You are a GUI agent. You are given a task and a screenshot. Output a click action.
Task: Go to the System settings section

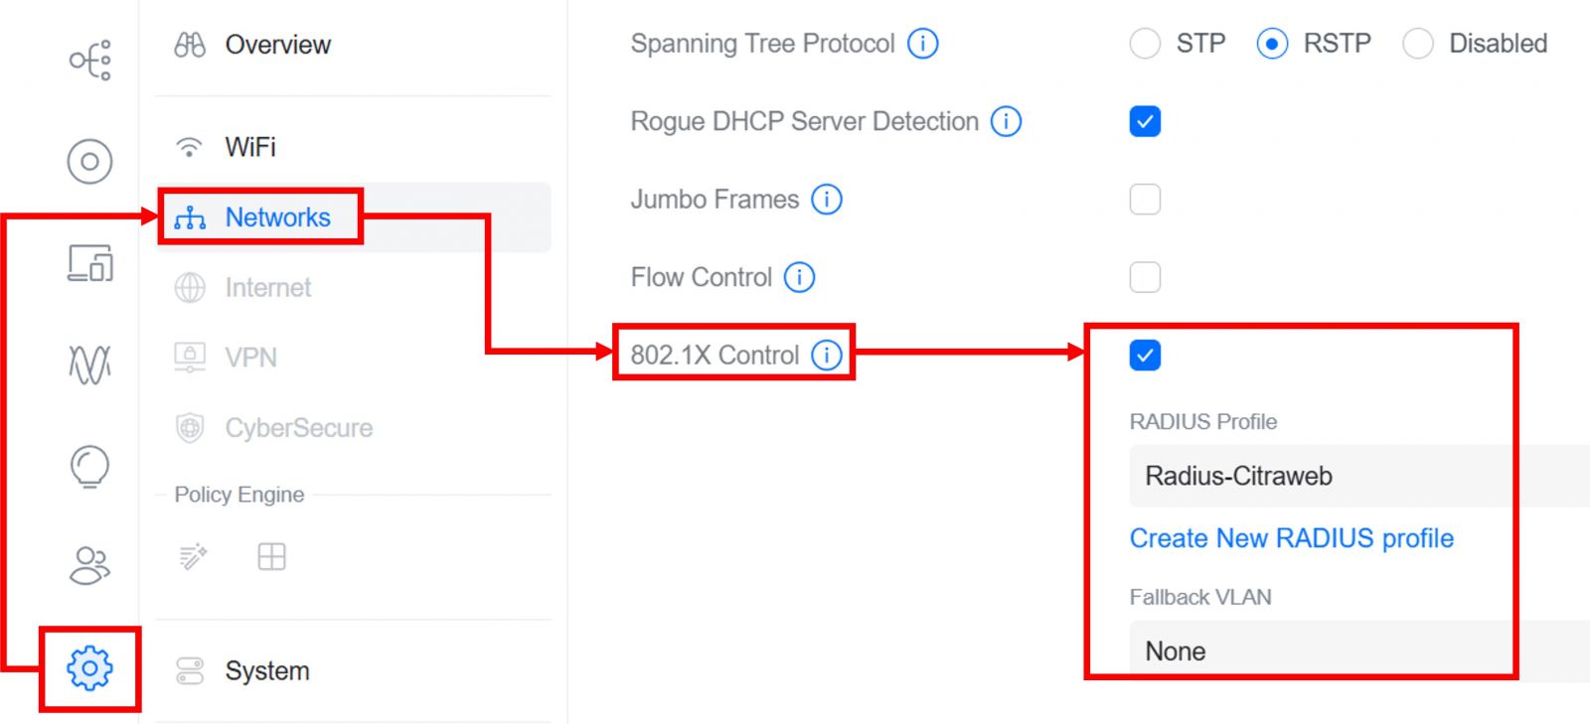pos(266,671)
